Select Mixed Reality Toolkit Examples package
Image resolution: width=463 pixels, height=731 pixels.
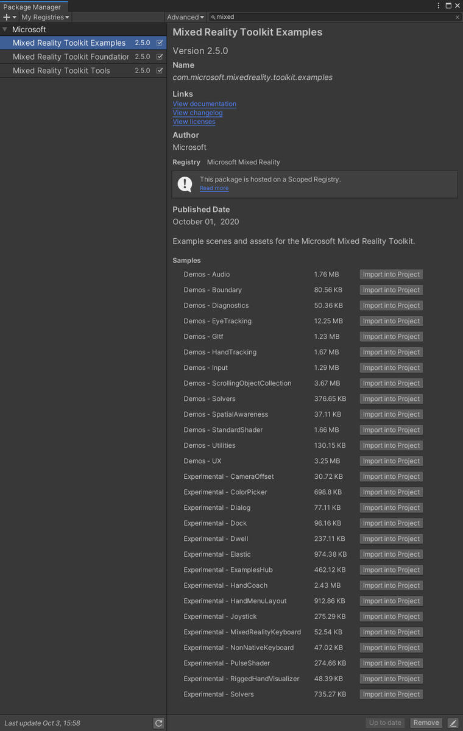pyautogui.click(x=83, y=43)
